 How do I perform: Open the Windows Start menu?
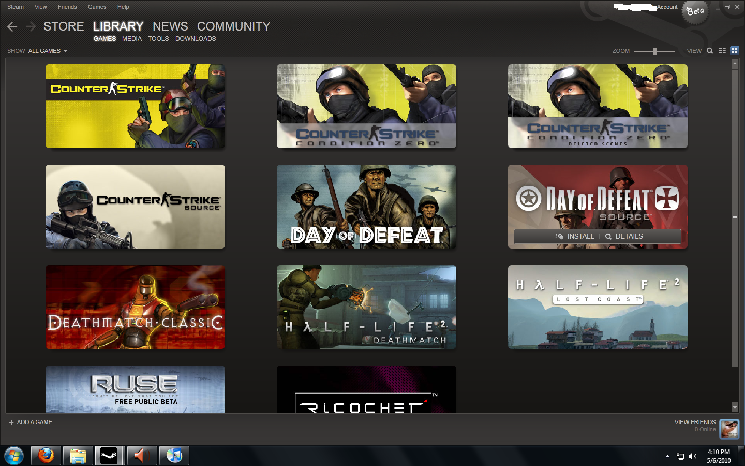pyautogui.click(x=14, y=456)
